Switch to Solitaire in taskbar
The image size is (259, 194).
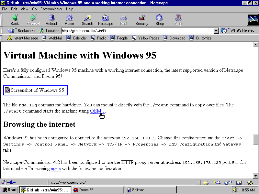[x=151, y=190]
